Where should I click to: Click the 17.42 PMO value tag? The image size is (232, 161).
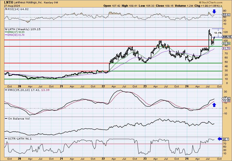(x=226, y=98)
